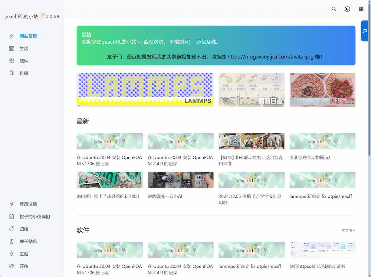This screenshot has width=371, height=277.
Task: Click the book icon beside 科研
Action: [x=12, y=73]
